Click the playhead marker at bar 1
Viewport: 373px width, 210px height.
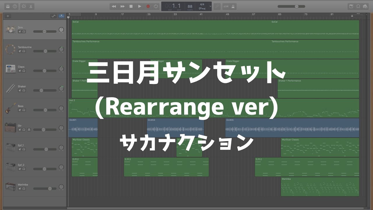(68, 17)
